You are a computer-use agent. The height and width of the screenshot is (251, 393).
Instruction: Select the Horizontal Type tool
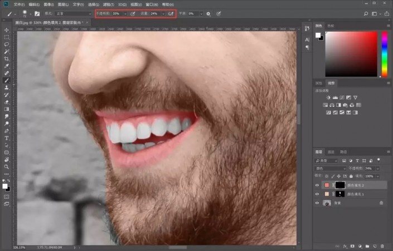[7, 137]
